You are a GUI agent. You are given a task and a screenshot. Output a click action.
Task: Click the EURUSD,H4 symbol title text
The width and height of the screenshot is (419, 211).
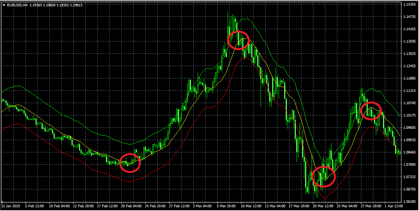pos(17,5)
